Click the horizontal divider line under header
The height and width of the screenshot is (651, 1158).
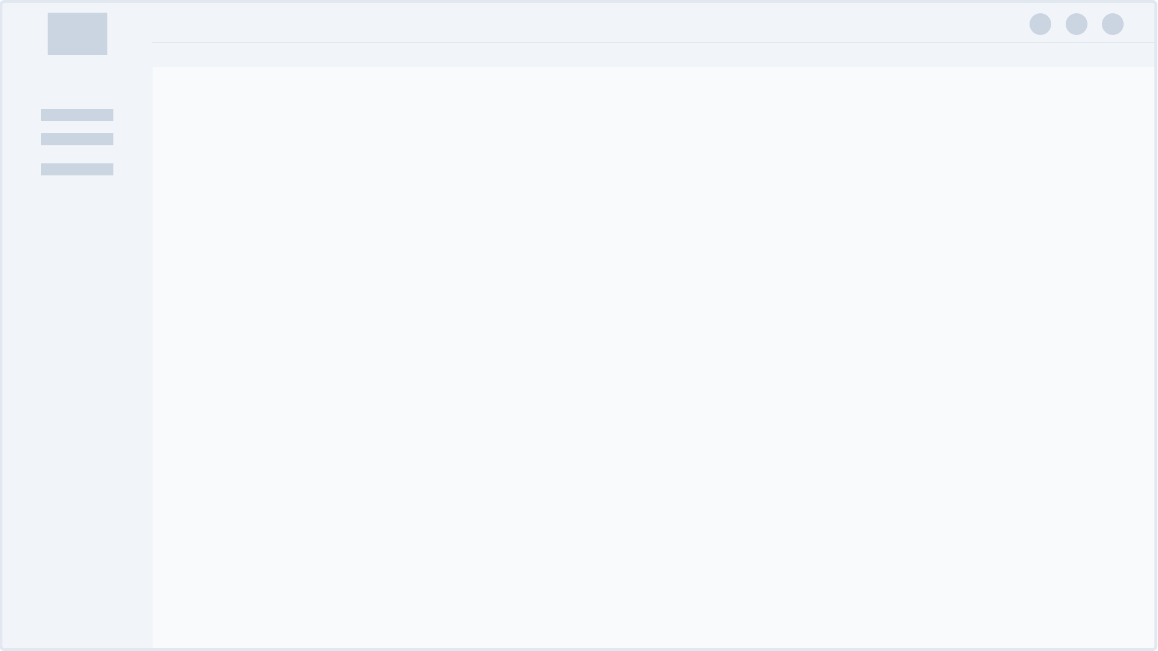tap(654, 42)
